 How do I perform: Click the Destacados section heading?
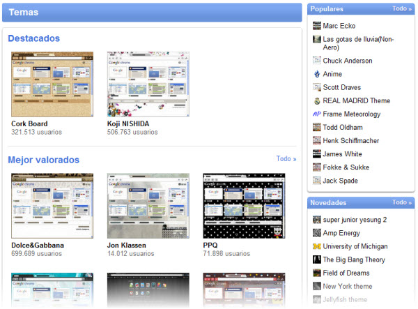pos(34,38)
